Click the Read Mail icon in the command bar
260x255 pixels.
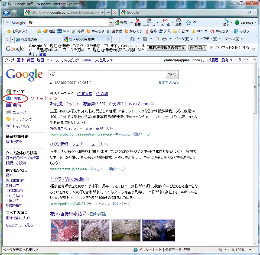pyautogui.click(x=157, y=39)
